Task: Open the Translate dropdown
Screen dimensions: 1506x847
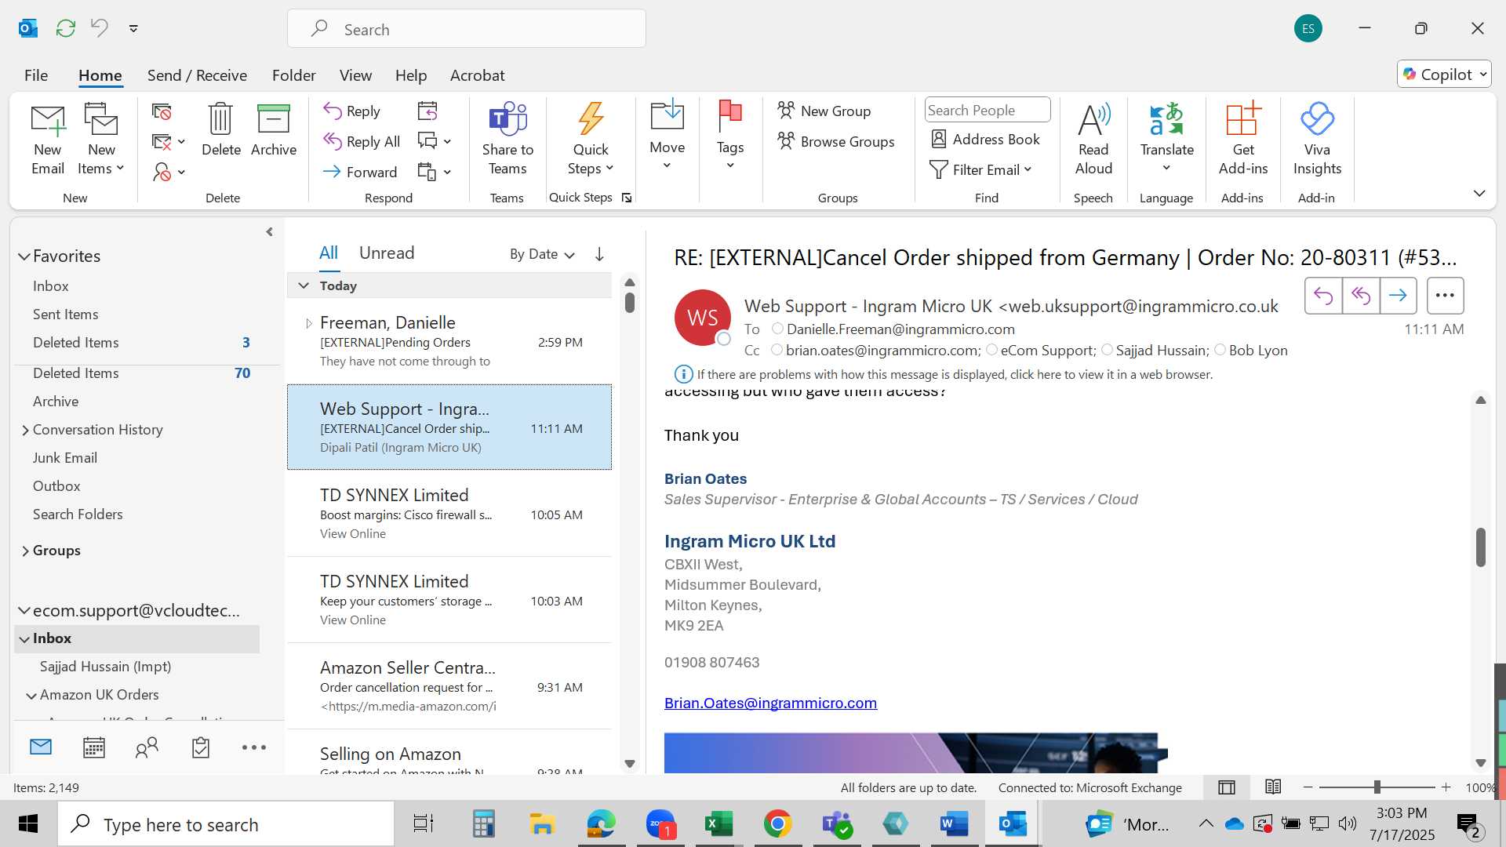Action: (1166, 139)
